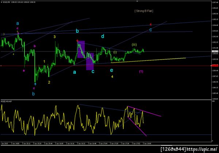
Task: Select the magenta c label above blue b
Action: (x=34, y=88)
